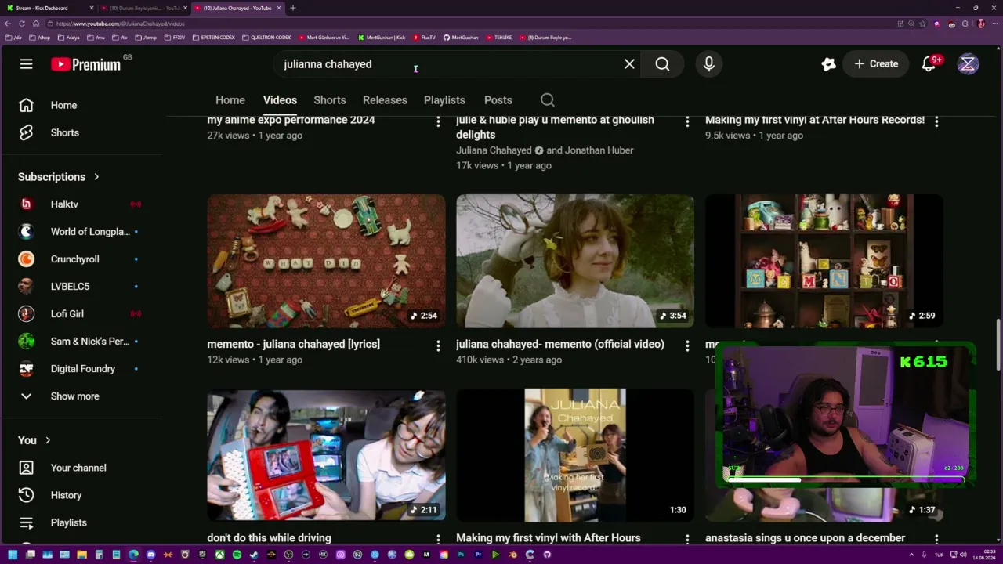1003x564 pixels.
Task: Play the memento official video thumbnail
Action: pos(575,261)
